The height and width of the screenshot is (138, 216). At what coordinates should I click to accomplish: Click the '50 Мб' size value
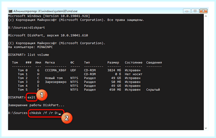(116, 82)
